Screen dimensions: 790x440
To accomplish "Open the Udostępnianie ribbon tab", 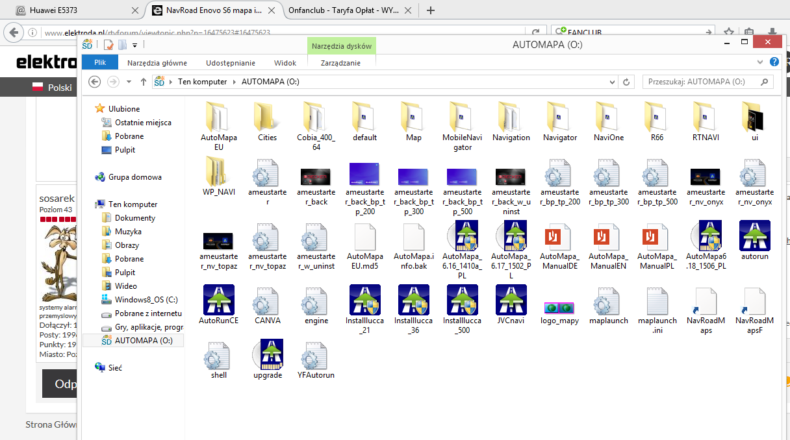I will [231, 63].
